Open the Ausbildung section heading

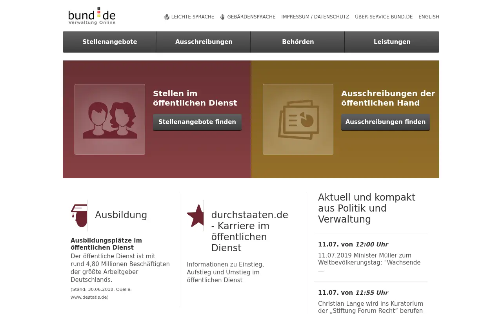tap(121, 215)
